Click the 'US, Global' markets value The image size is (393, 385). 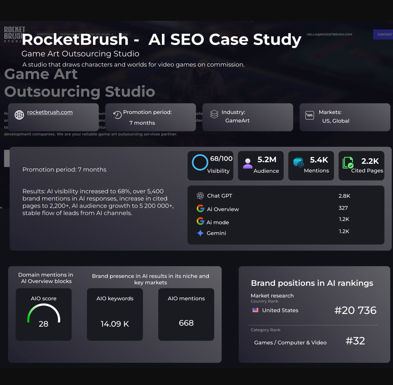coord(335,121)
